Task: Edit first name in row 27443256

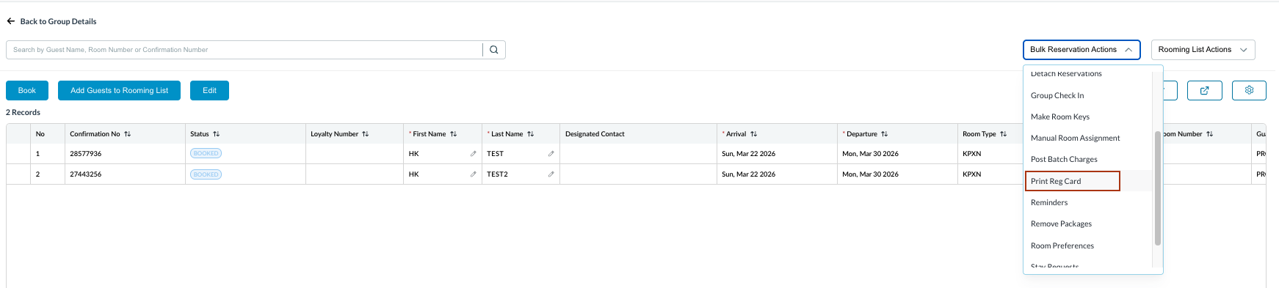Action: (473, 174)
